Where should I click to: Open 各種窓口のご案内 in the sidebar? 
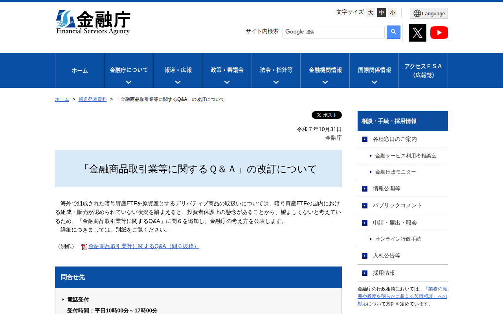pyautogui.click(x=395, y=139)
